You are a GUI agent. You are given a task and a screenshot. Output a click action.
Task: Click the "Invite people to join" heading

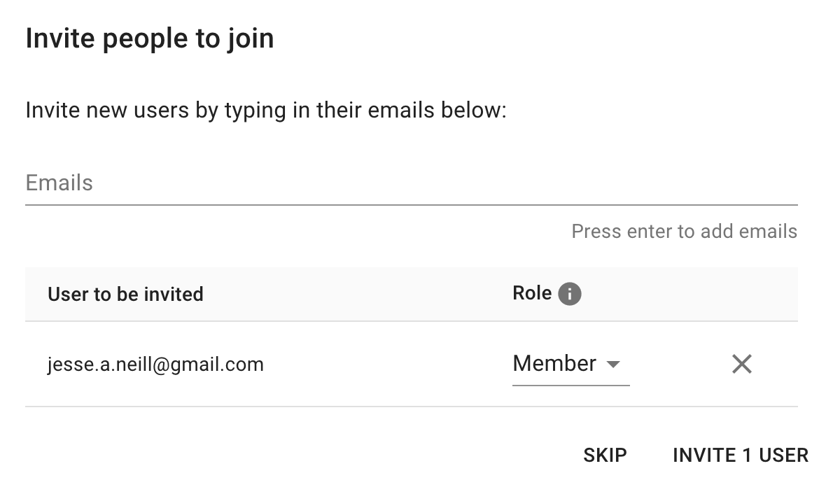150,38
